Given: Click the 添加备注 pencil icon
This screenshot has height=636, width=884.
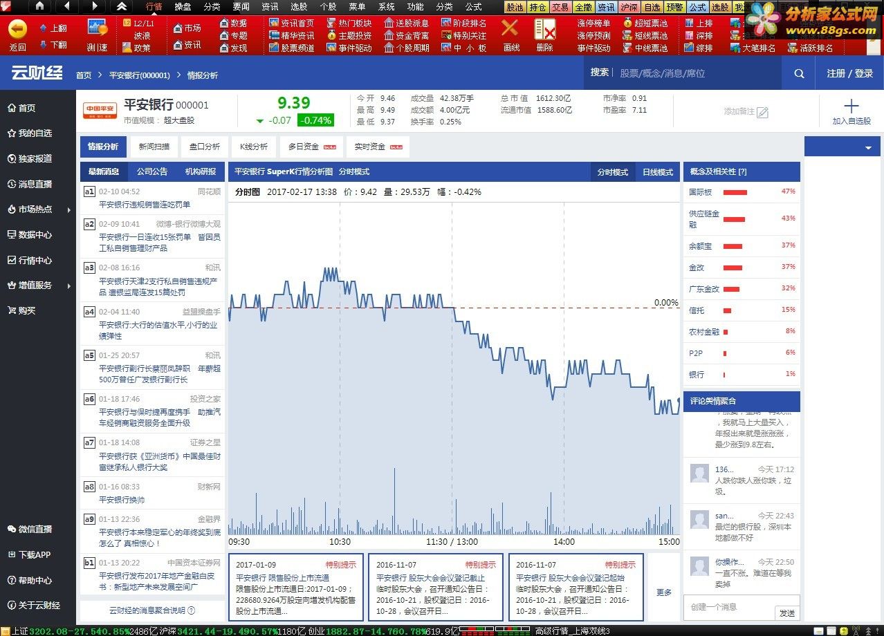Looking at the screenshot, I should pyautogui.click(x=762, y=111).
